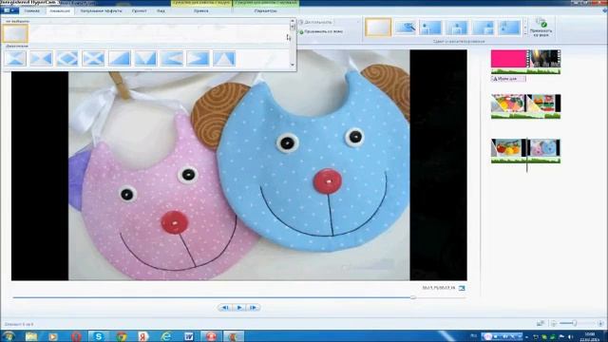Choose the upward triangle transition
The width and height of the screenshot is (608, 342).
coord(224,59)
